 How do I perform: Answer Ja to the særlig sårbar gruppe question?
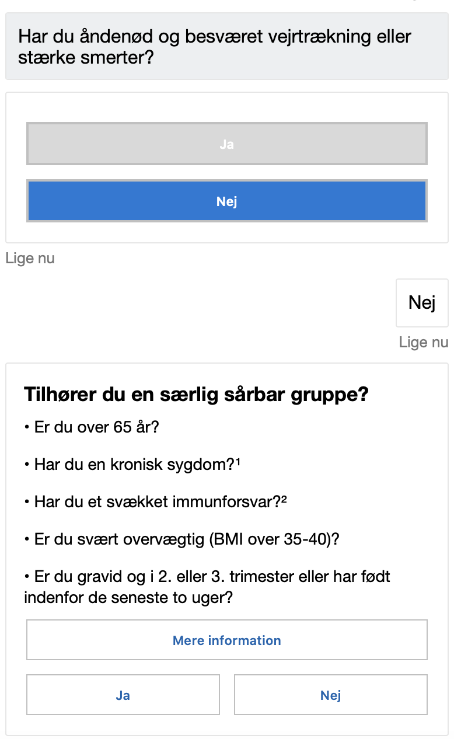tap(123, 695)
